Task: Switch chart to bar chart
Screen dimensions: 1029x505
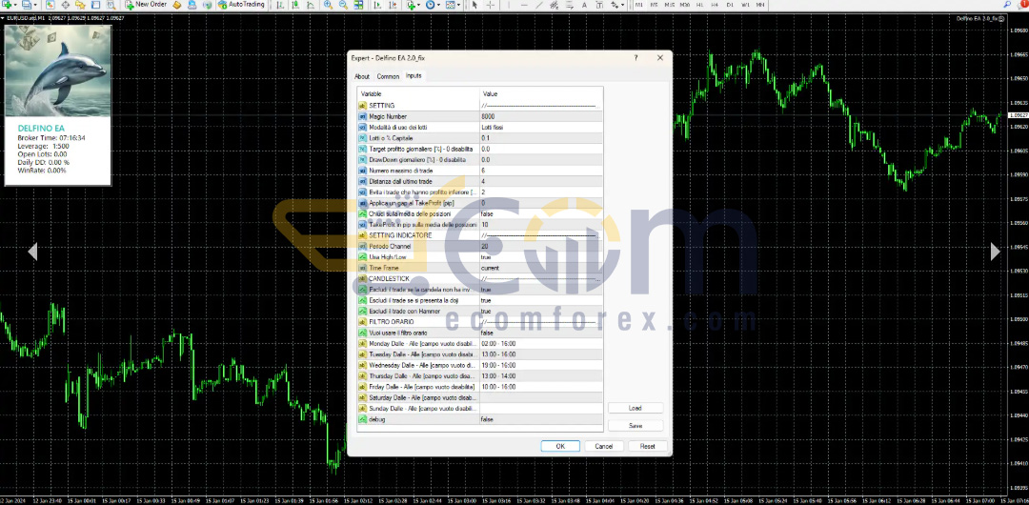Action: (280, 5)
